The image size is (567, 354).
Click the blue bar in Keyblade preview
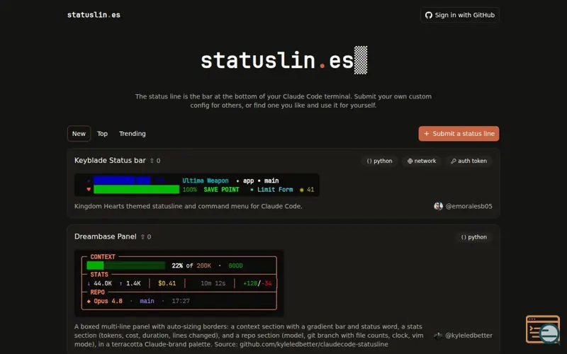pos(122,181)
